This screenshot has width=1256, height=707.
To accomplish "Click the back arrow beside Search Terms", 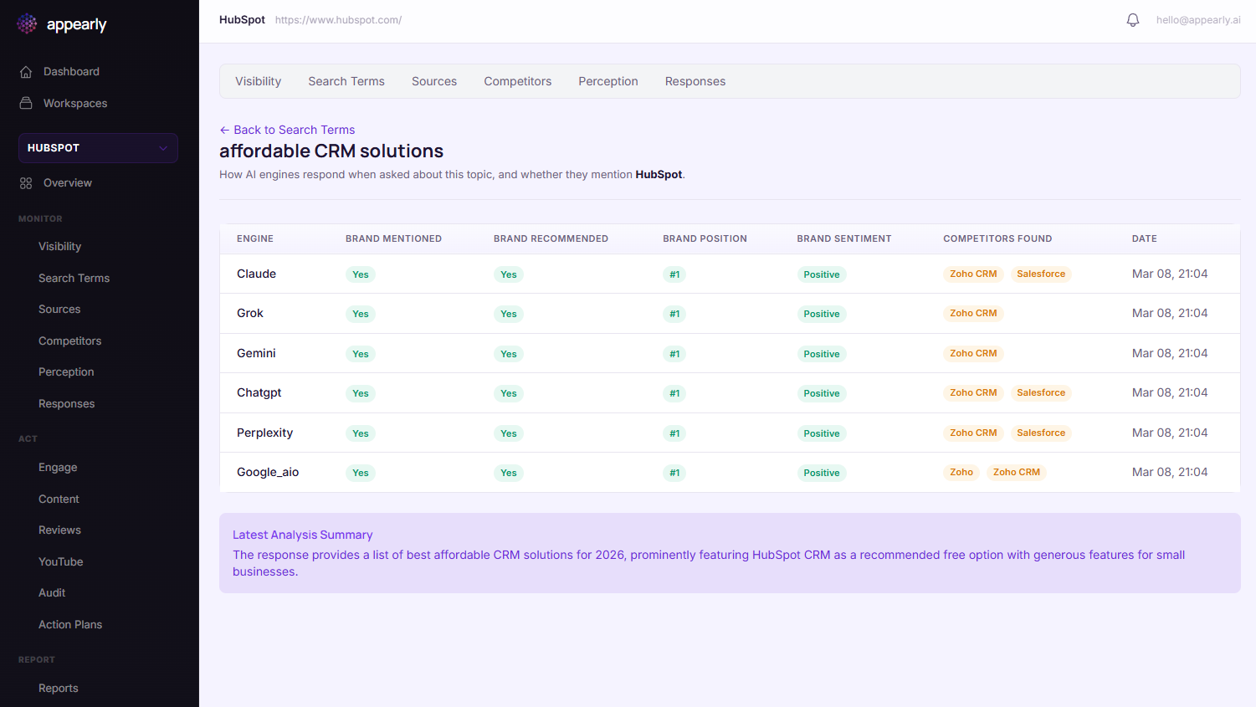I will [x=224, y=130].
